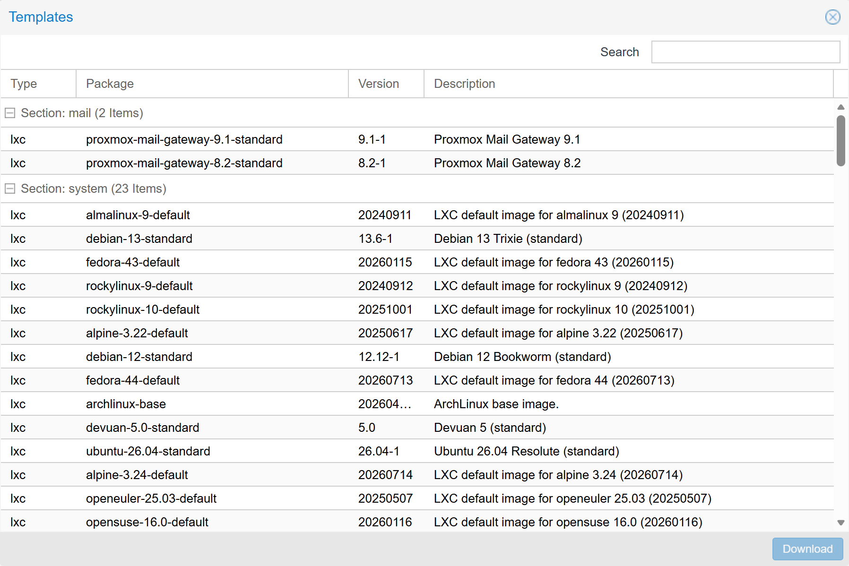Close the Templates dialog

(832, 17)
